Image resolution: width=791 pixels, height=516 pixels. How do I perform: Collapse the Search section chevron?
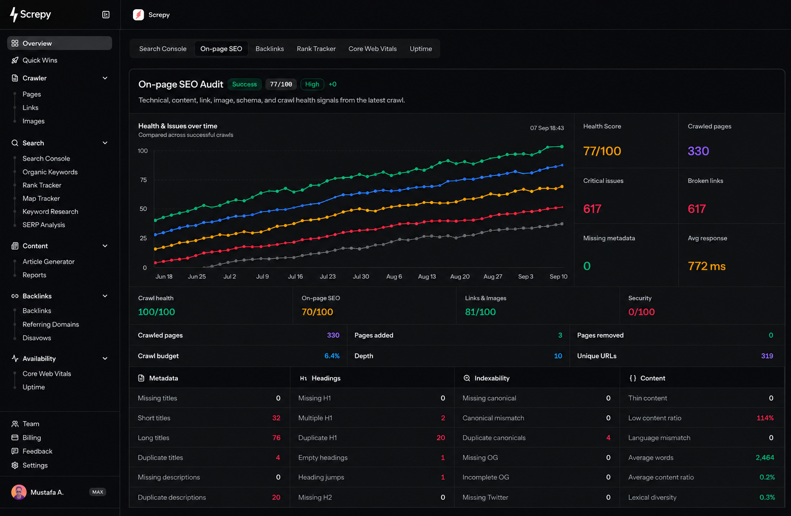coord(105,143)
